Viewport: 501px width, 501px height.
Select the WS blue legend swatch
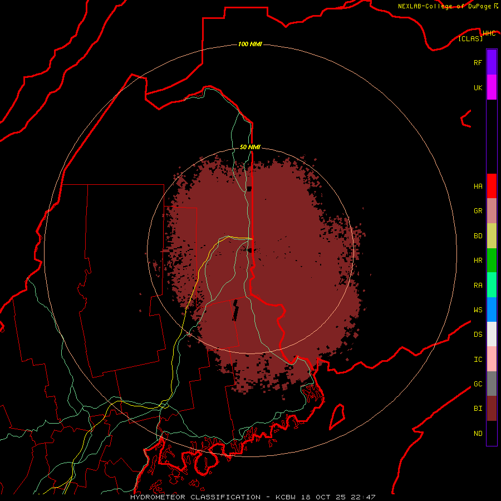tap(492, 310)
